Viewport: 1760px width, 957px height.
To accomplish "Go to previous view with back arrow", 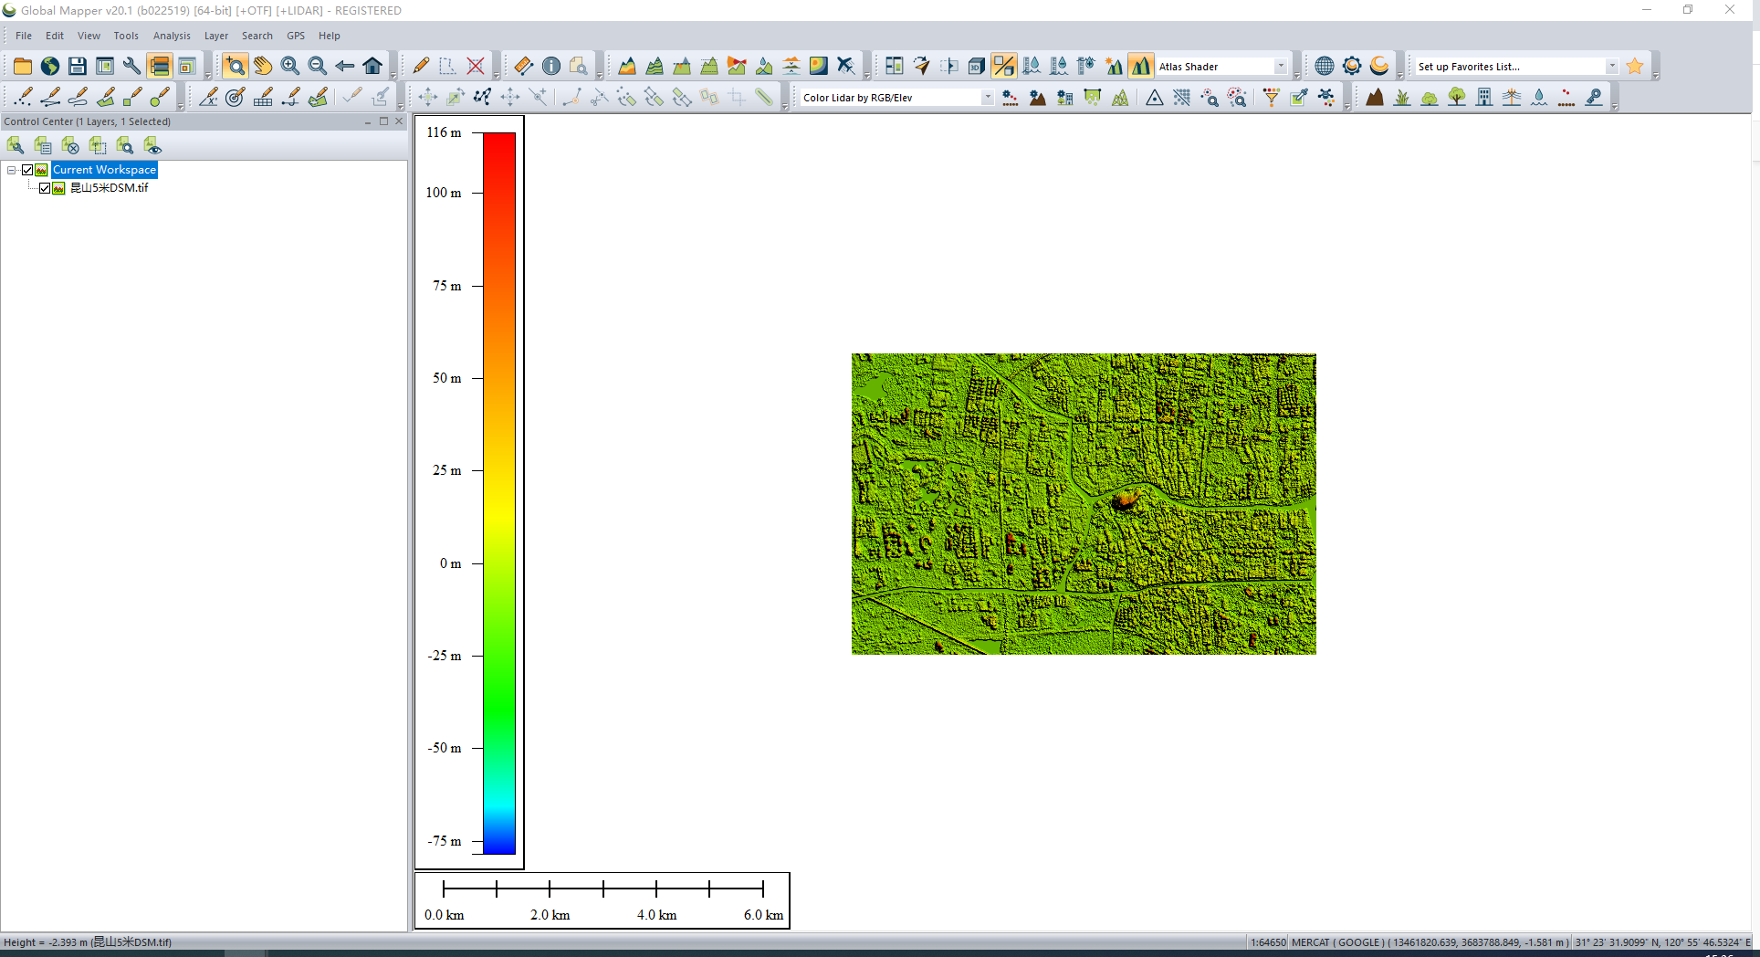I will [x=345, y=66].
